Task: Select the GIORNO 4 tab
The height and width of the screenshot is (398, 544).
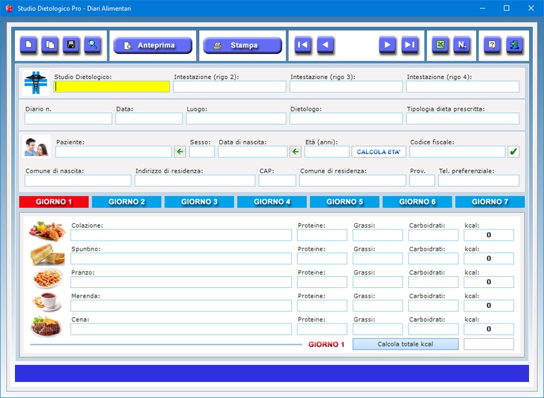Action: [272, 201]
